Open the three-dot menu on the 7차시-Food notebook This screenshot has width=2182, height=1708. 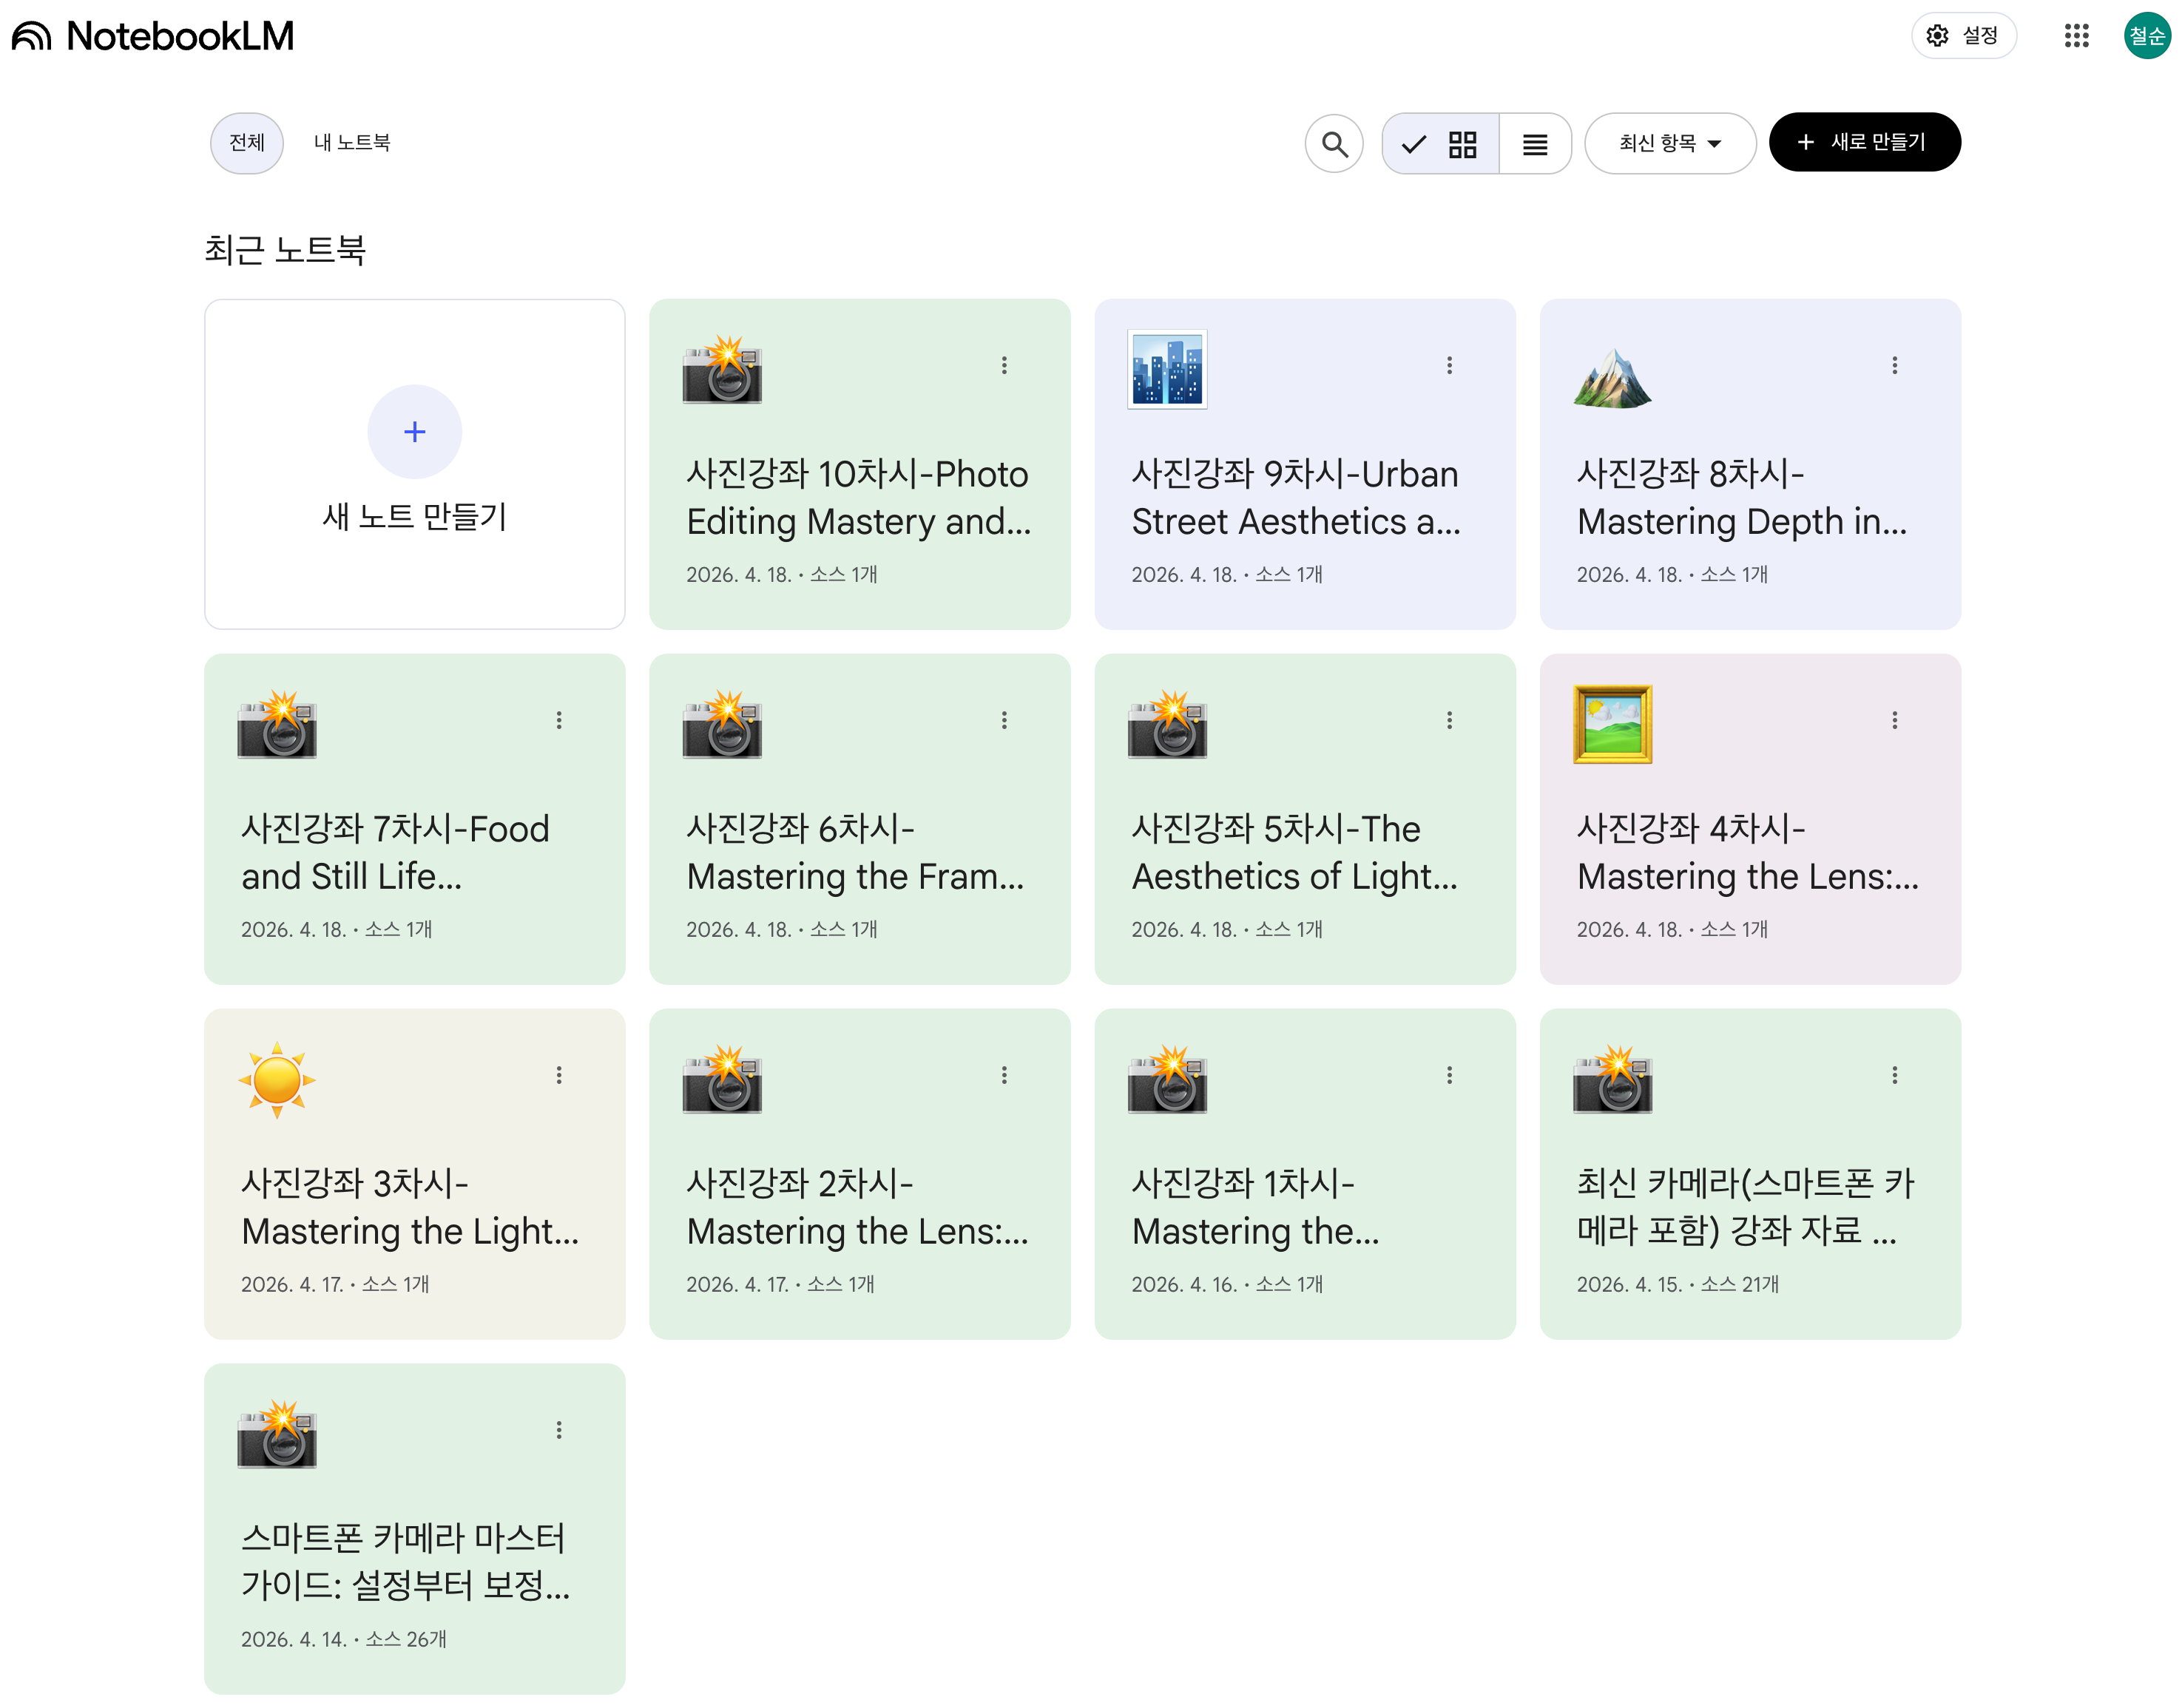pyautogui.click(x=558, y=720)
